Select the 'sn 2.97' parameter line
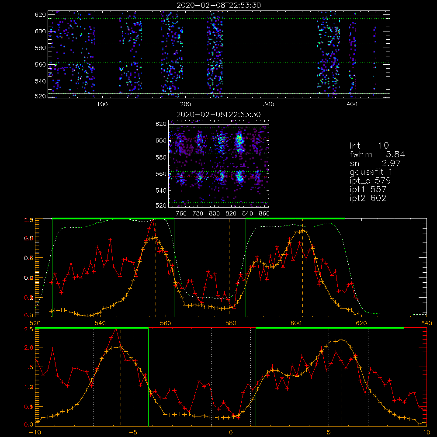 tap(375, 163)
